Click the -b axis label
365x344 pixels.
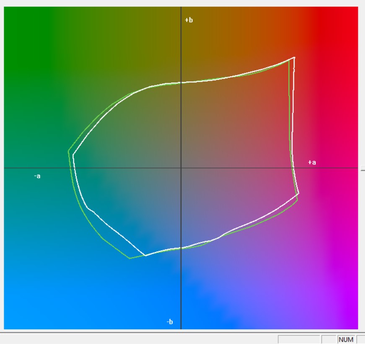(169, 322)
